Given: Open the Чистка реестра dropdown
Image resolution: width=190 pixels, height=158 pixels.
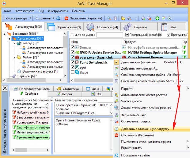Looking at the screenshot, I should [30, 18].
